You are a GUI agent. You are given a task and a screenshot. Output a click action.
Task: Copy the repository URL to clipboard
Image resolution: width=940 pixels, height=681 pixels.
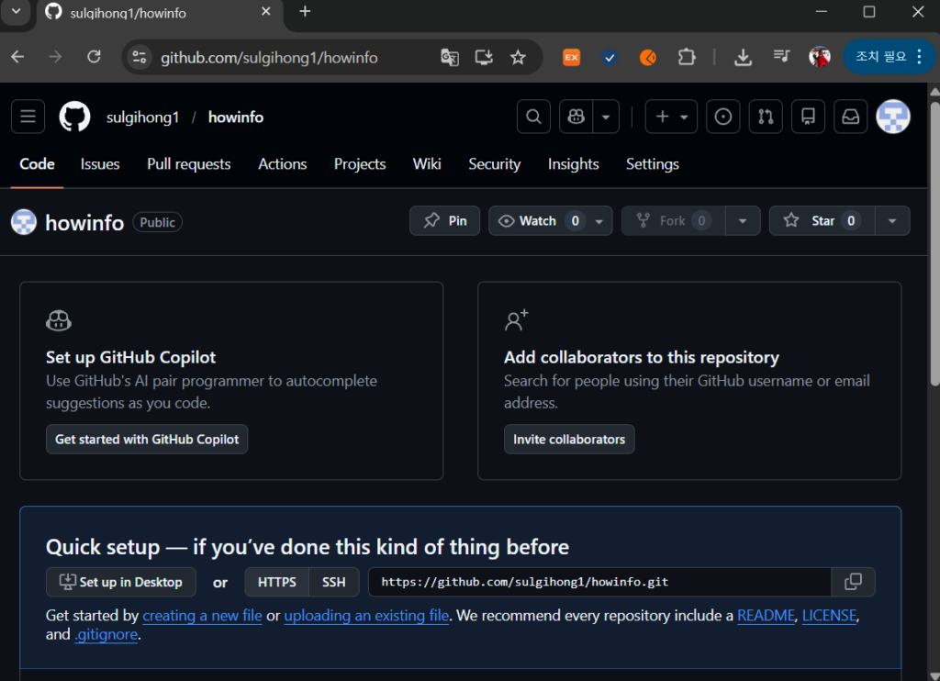pyautogui.click(x=853, y=582)
